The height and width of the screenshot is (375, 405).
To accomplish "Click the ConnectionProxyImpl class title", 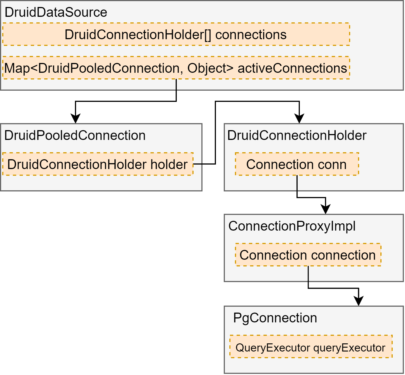I will click(292, 226).
